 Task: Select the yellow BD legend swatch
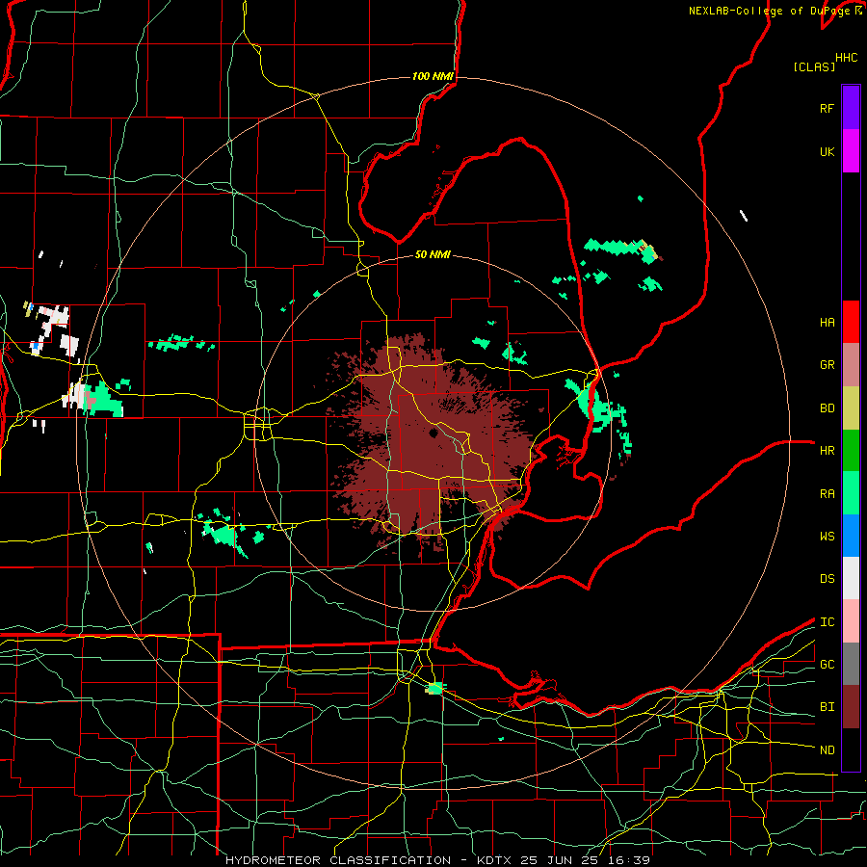[851, 408]
